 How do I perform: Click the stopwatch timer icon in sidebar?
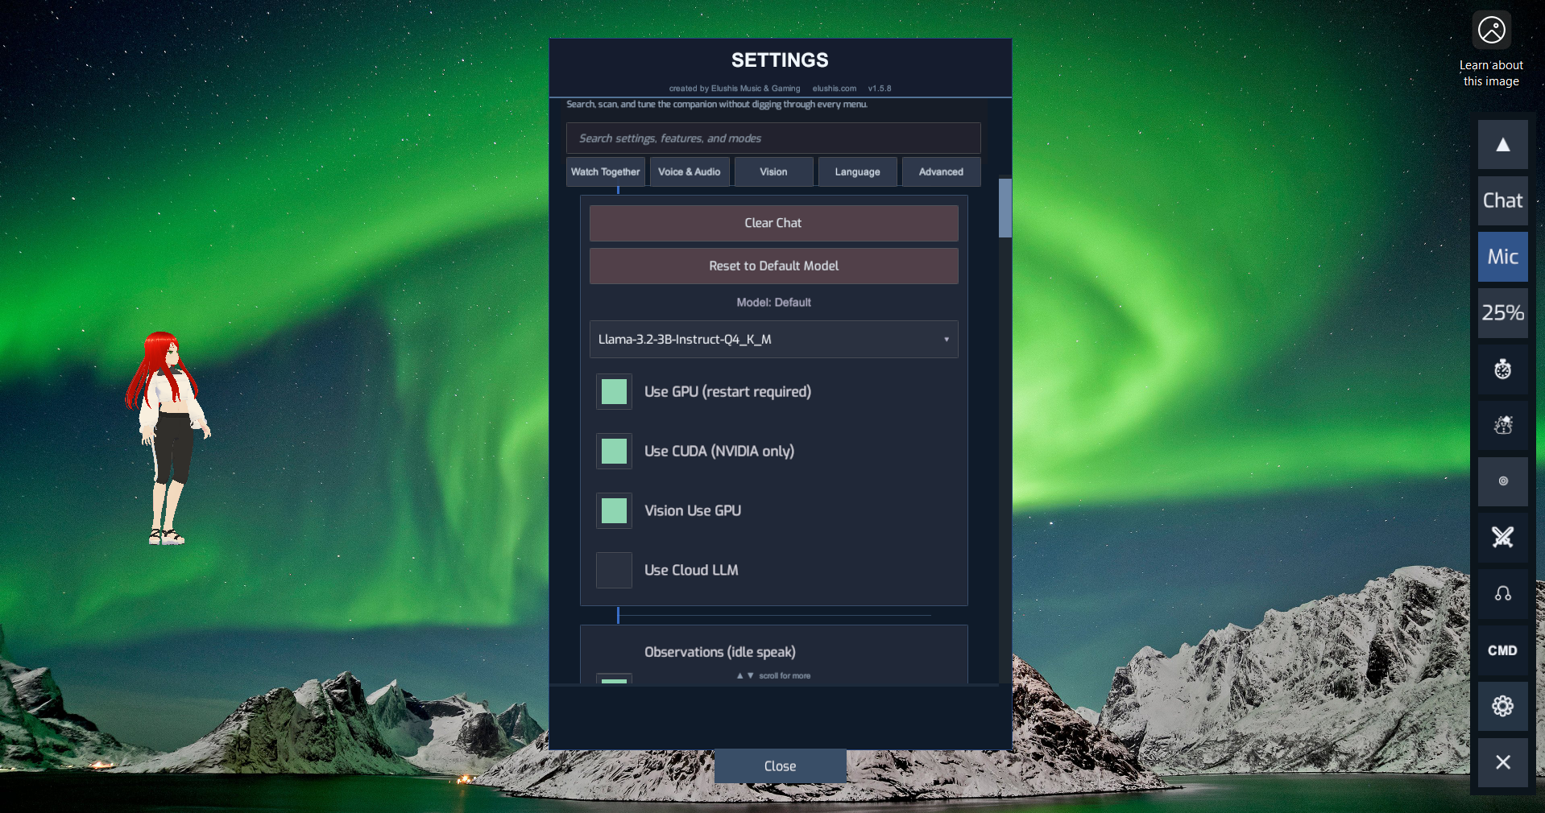1502,369
